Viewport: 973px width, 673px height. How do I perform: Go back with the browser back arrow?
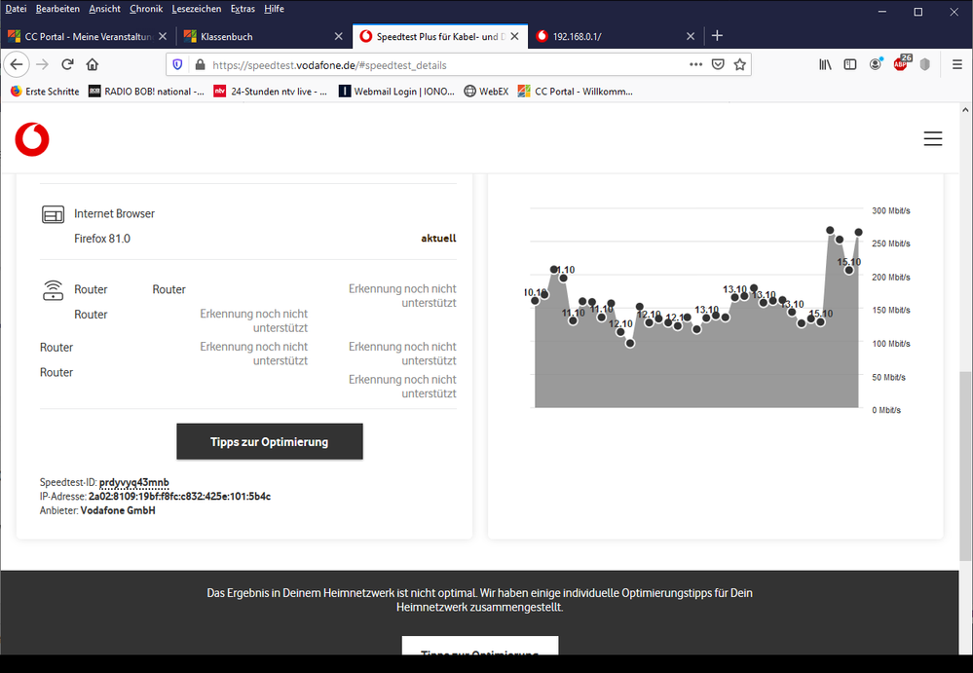point(17,64)
